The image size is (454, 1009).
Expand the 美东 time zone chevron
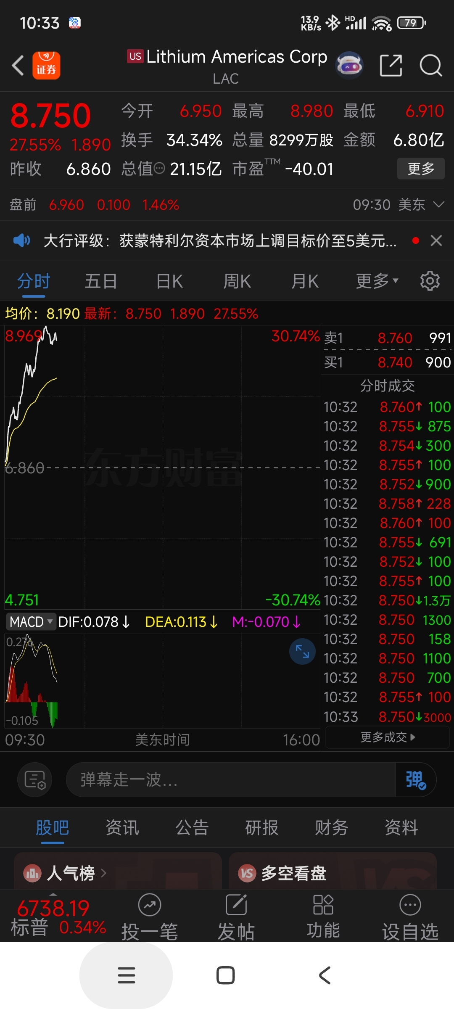pyautogui.click(x=438, y=205)
